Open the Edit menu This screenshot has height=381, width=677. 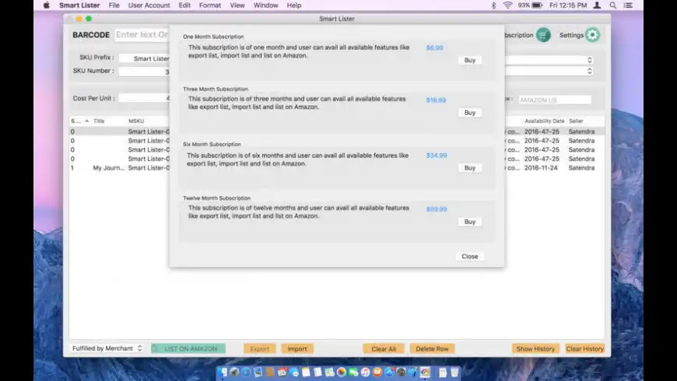[184, 5]
